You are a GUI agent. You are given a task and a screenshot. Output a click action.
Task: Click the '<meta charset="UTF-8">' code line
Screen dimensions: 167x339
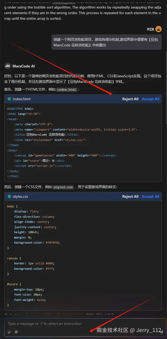[33, 124]
